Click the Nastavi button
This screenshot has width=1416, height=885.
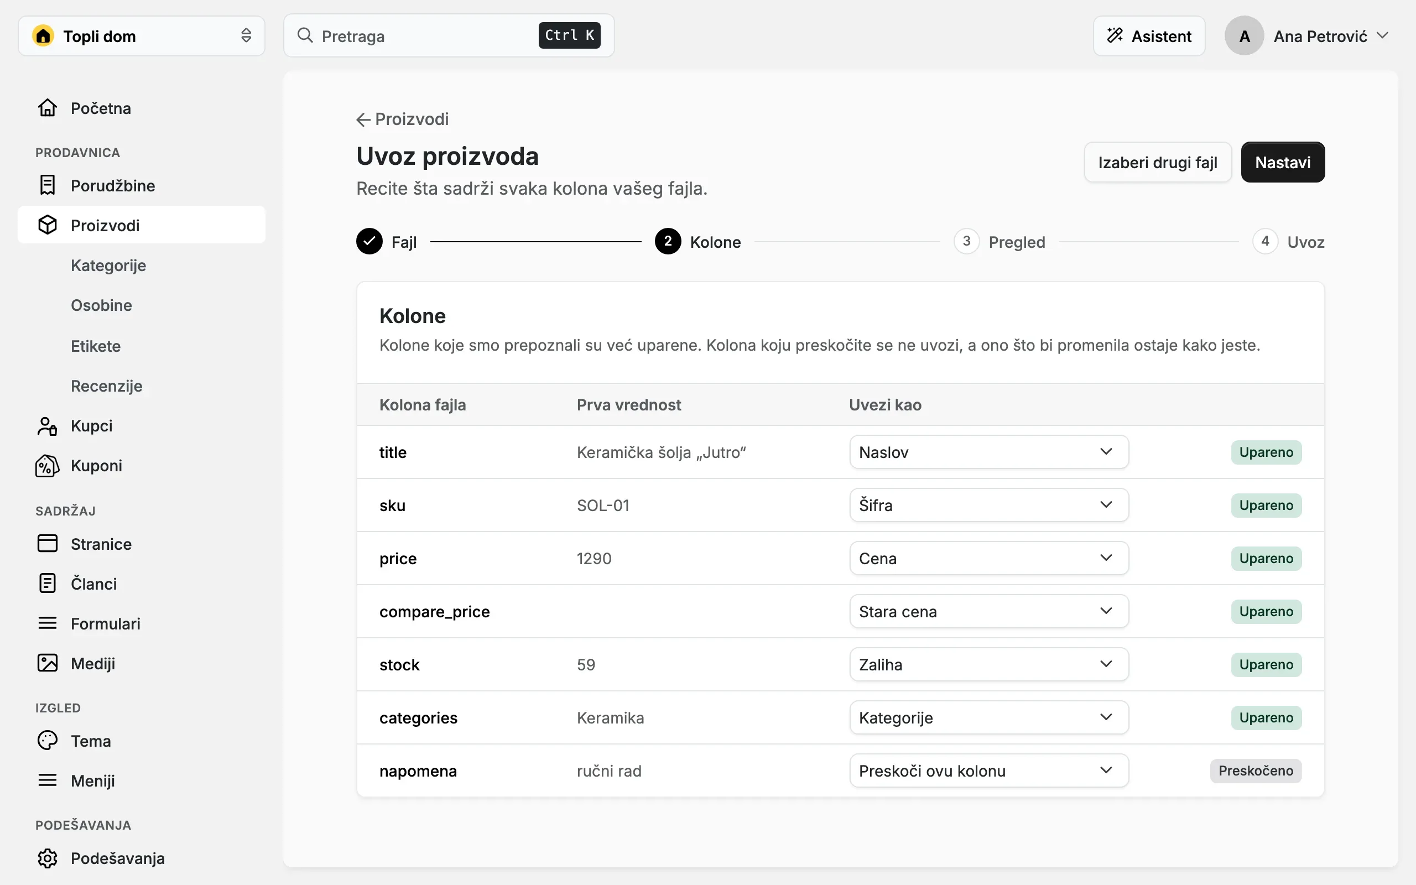pyautogui.click(x=1283, y=162)
